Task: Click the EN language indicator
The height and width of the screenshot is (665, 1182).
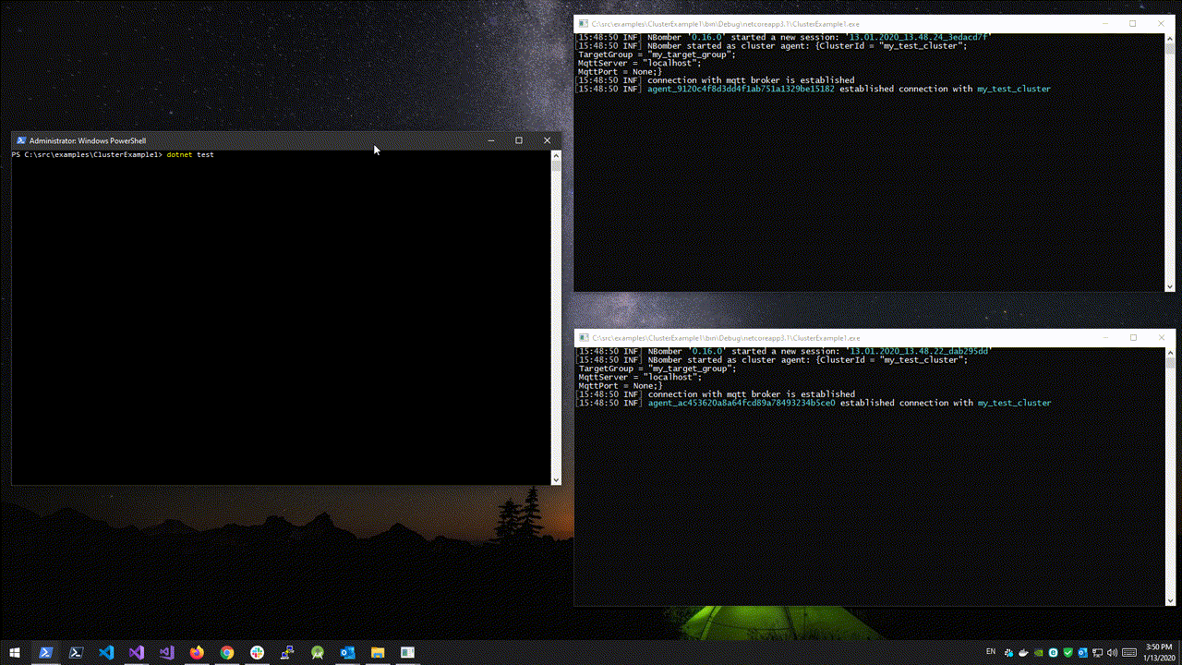Action: 991,651
